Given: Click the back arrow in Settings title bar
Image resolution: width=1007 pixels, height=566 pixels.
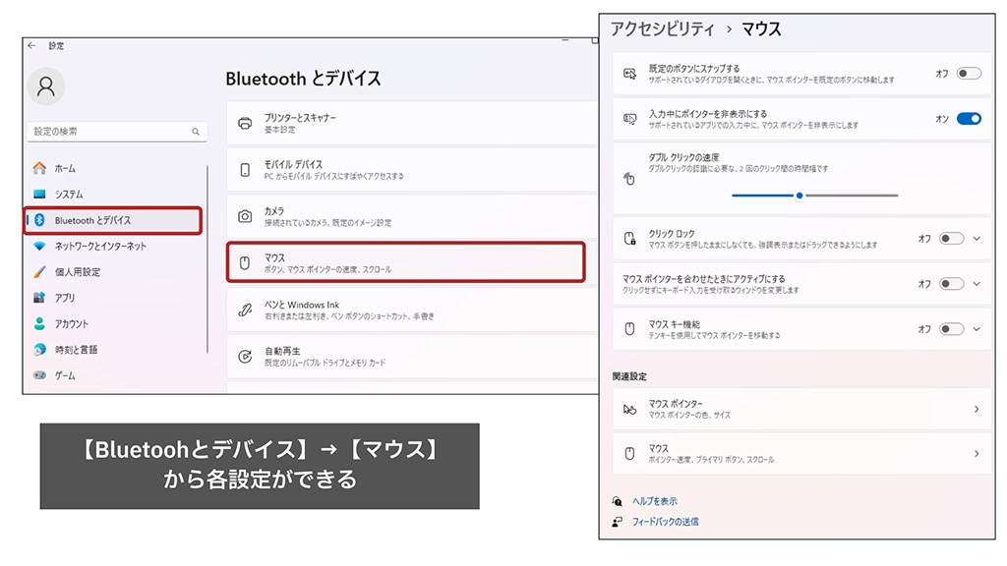Looking at the screenshot, I should tap(32, 46).
